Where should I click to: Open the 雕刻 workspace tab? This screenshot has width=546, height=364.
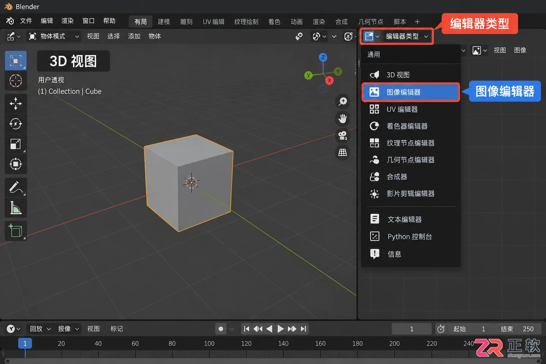186,22
